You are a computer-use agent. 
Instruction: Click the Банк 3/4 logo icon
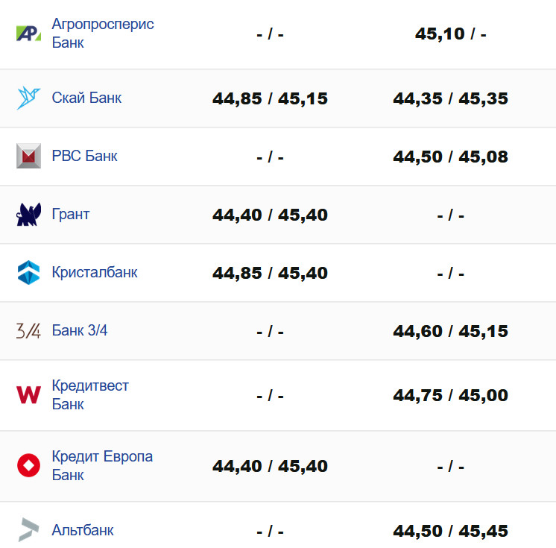point(28,331)
